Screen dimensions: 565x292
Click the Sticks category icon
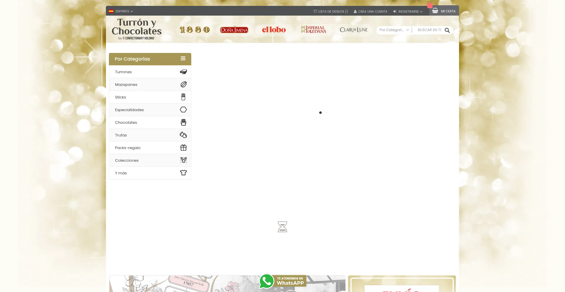[183, 97]
